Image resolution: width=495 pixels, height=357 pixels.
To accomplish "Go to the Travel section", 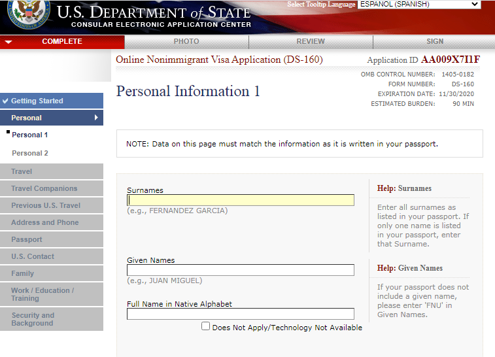I will pyautogui.click(x=52, y=171).
